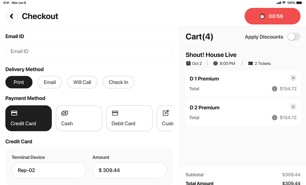
Task: Select Print delivery method
Action: pyautogui.click(x=19, y=82)
